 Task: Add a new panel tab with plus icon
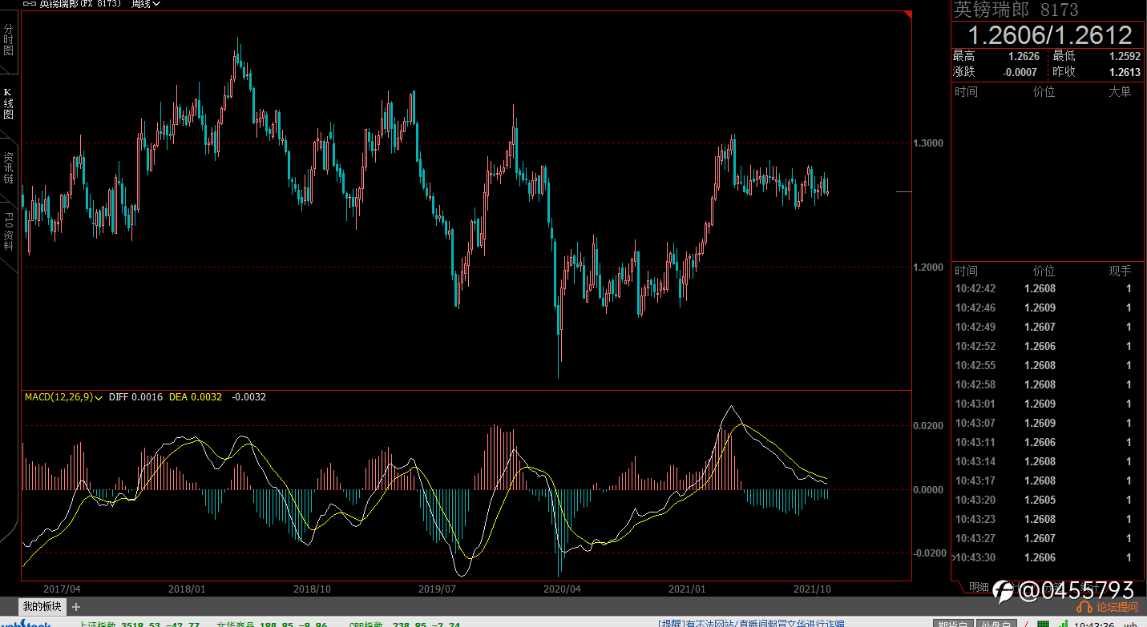click(x=76, y=607)
